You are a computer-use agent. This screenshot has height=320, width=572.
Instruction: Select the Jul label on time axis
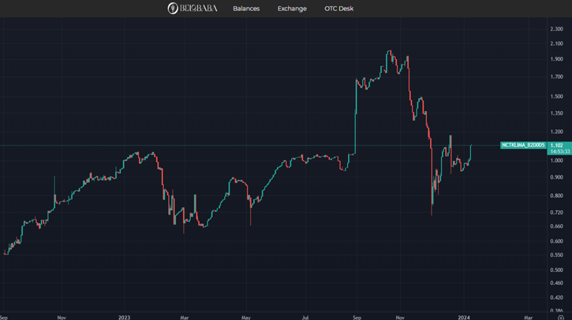coord(305,317)
